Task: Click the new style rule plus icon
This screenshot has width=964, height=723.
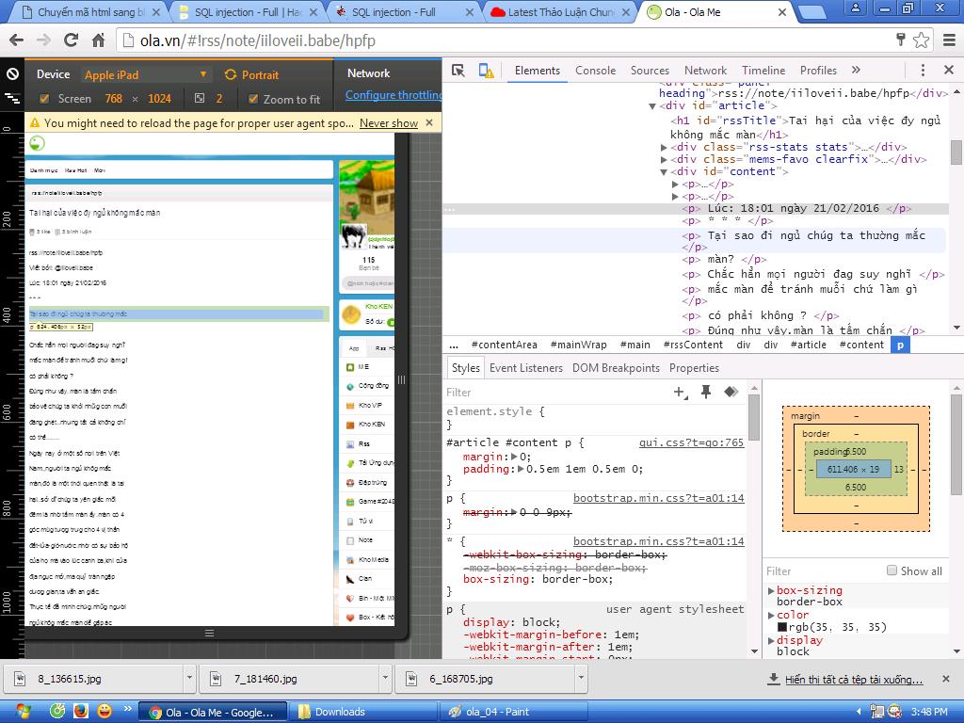Action: coord(680,392)
